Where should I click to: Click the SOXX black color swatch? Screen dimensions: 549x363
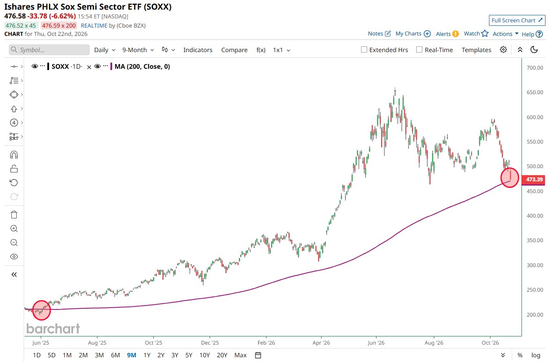tap(49, 67)
